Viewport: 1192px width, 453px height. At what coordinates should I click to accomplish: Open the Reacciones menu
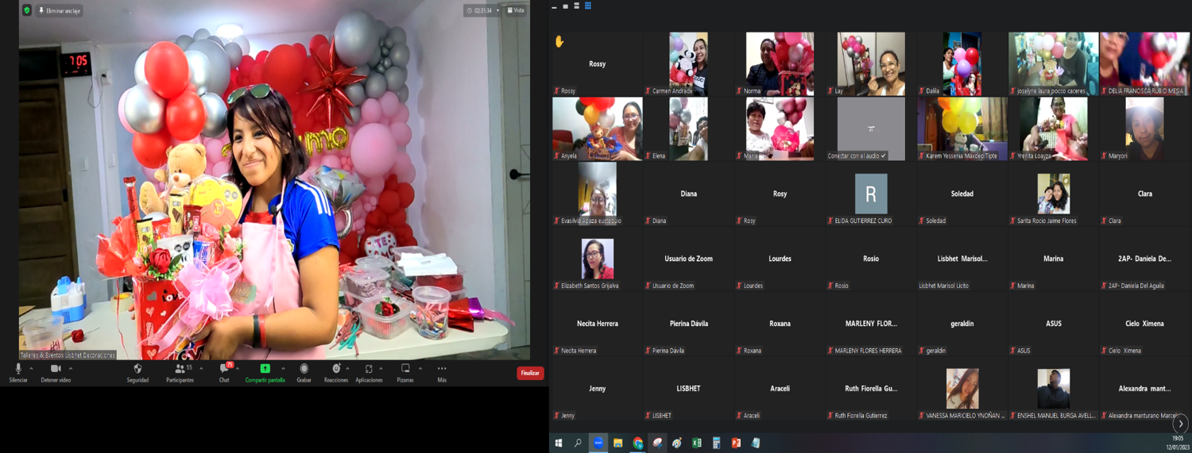335,372
